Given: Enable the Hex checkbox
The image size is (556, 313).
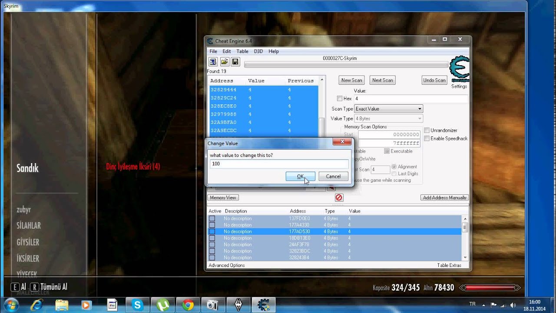Looking at the screenshot, I should tap(340, 99).
